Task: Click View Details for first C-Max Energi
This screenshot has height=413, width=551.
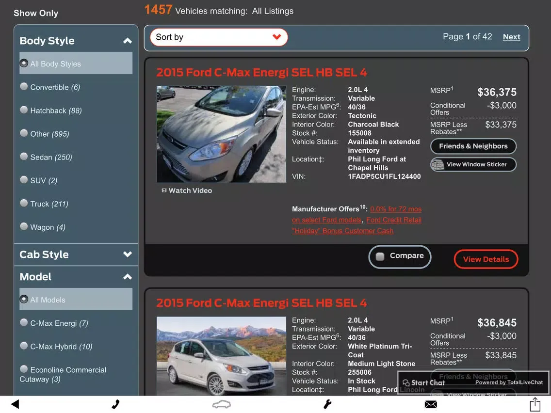Action: [x=486, y=259]
